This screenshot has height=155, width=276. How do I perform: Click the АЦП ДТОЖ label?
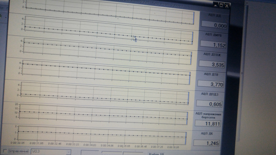pyautogui.click(x=212, y=54)
